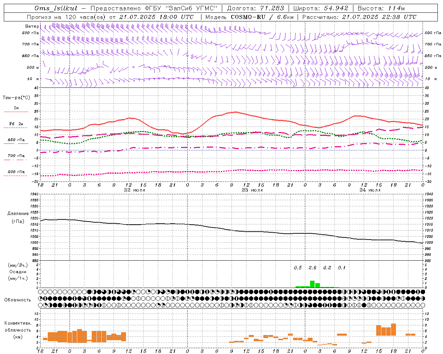The width and height of the screenshot is (443, 354).
Task: Click the (мм/1ч.) precipitation unit label
Action: tap(18, 278)
